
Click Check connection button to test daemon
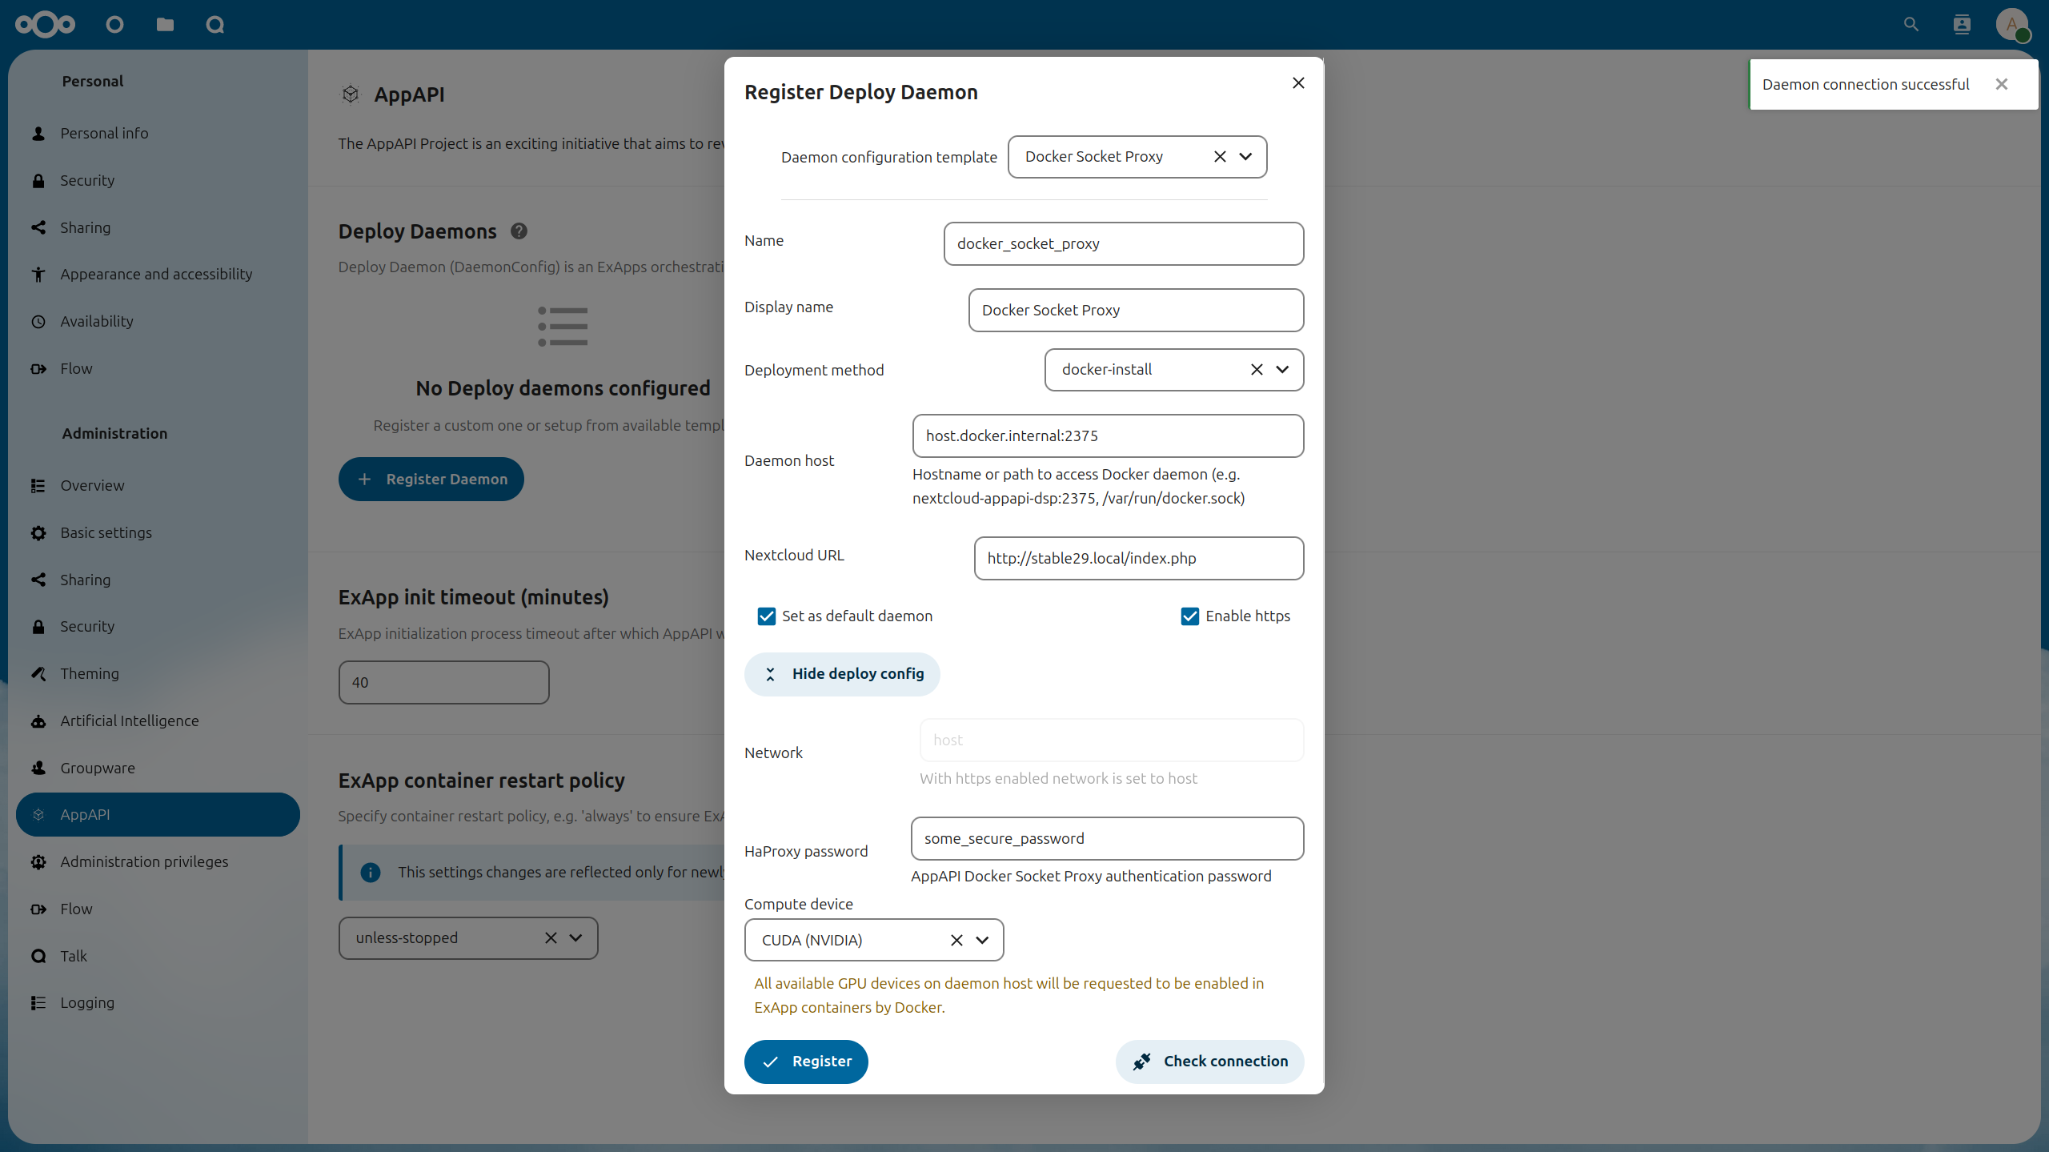[x=1208, y=1061]
